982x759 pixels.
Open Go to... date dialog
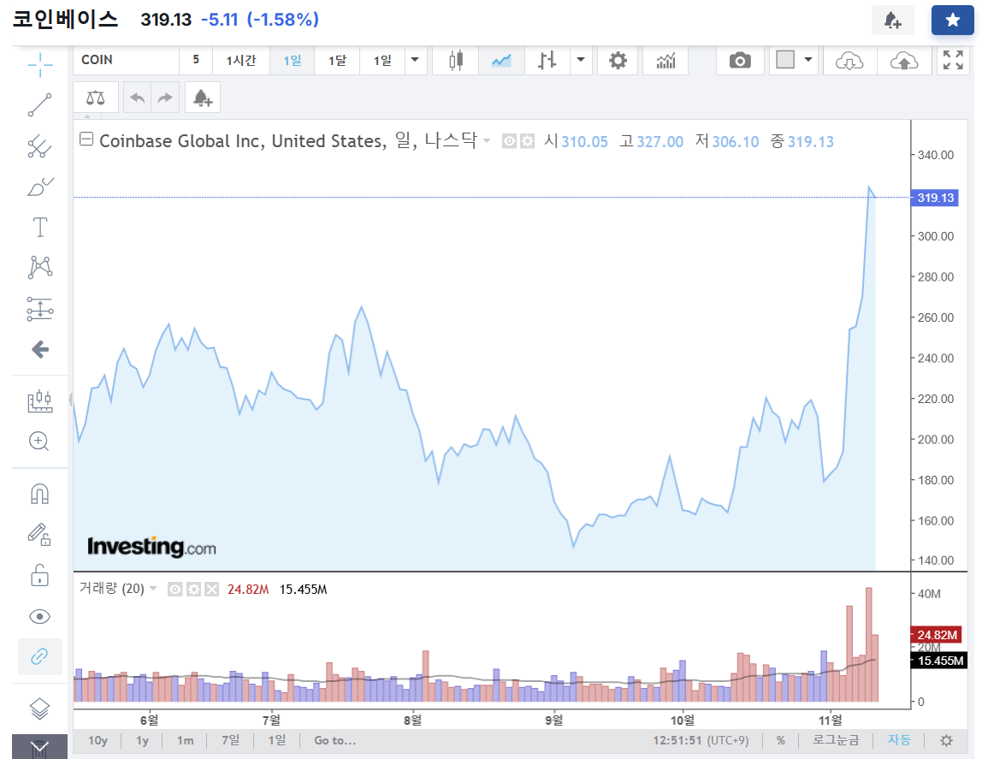335,740
